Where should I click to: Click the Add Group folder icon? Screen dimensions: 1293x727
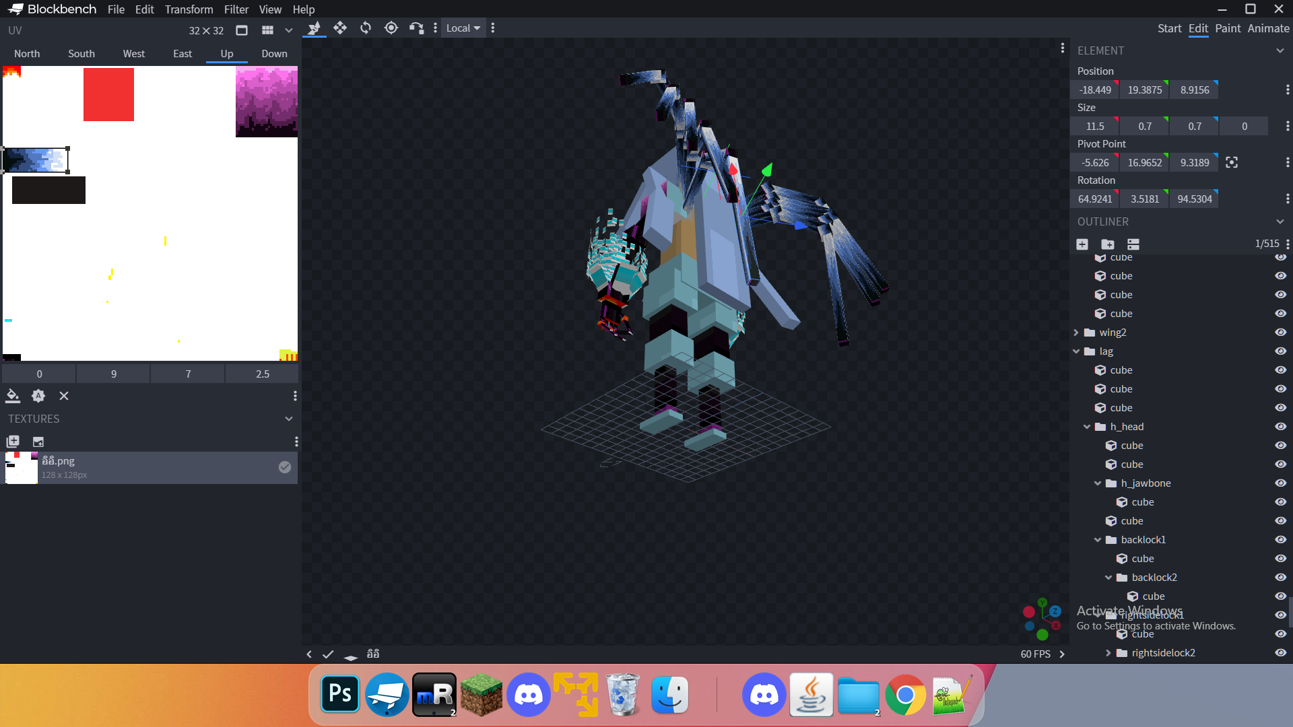pos(1107,244)
